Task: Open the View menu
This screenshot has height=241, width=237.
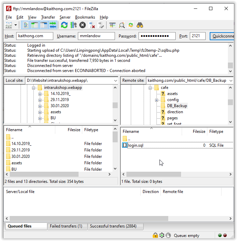Action: coord(32,17)
